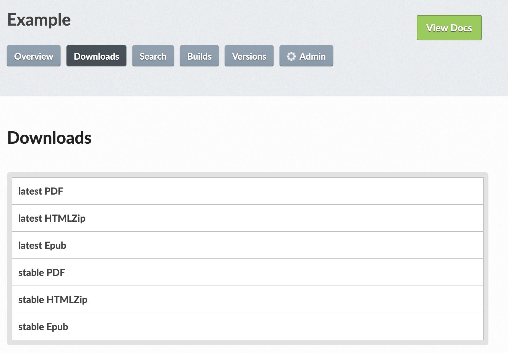The image size is (508, 353).
Task: Download the stable HTMLZip archive
Action: click(53, 300)
